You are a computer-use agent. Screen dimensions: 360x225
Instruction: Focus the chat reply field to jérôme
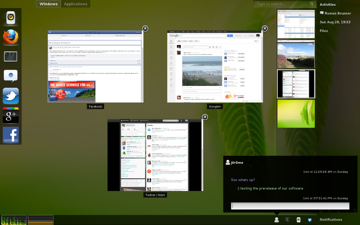click(290, 206)
